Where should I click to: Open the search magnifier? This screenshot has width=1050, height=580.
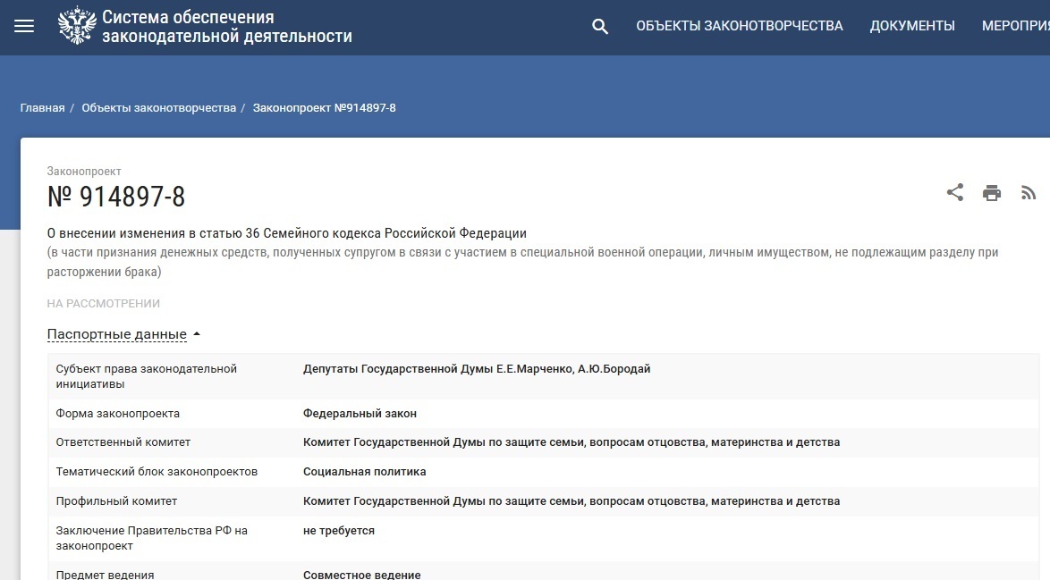click(x=598, y=27)
